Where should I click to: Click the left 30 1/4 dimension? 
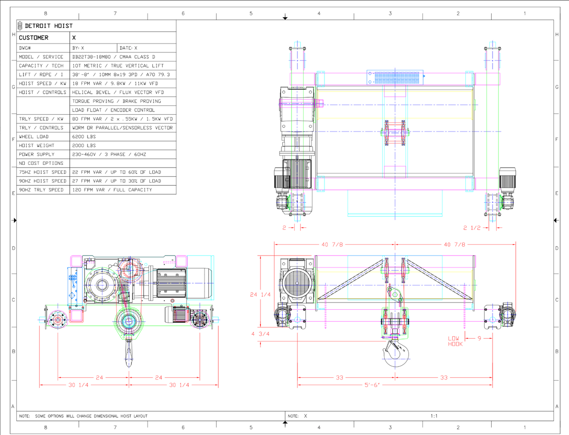point(78,385)
